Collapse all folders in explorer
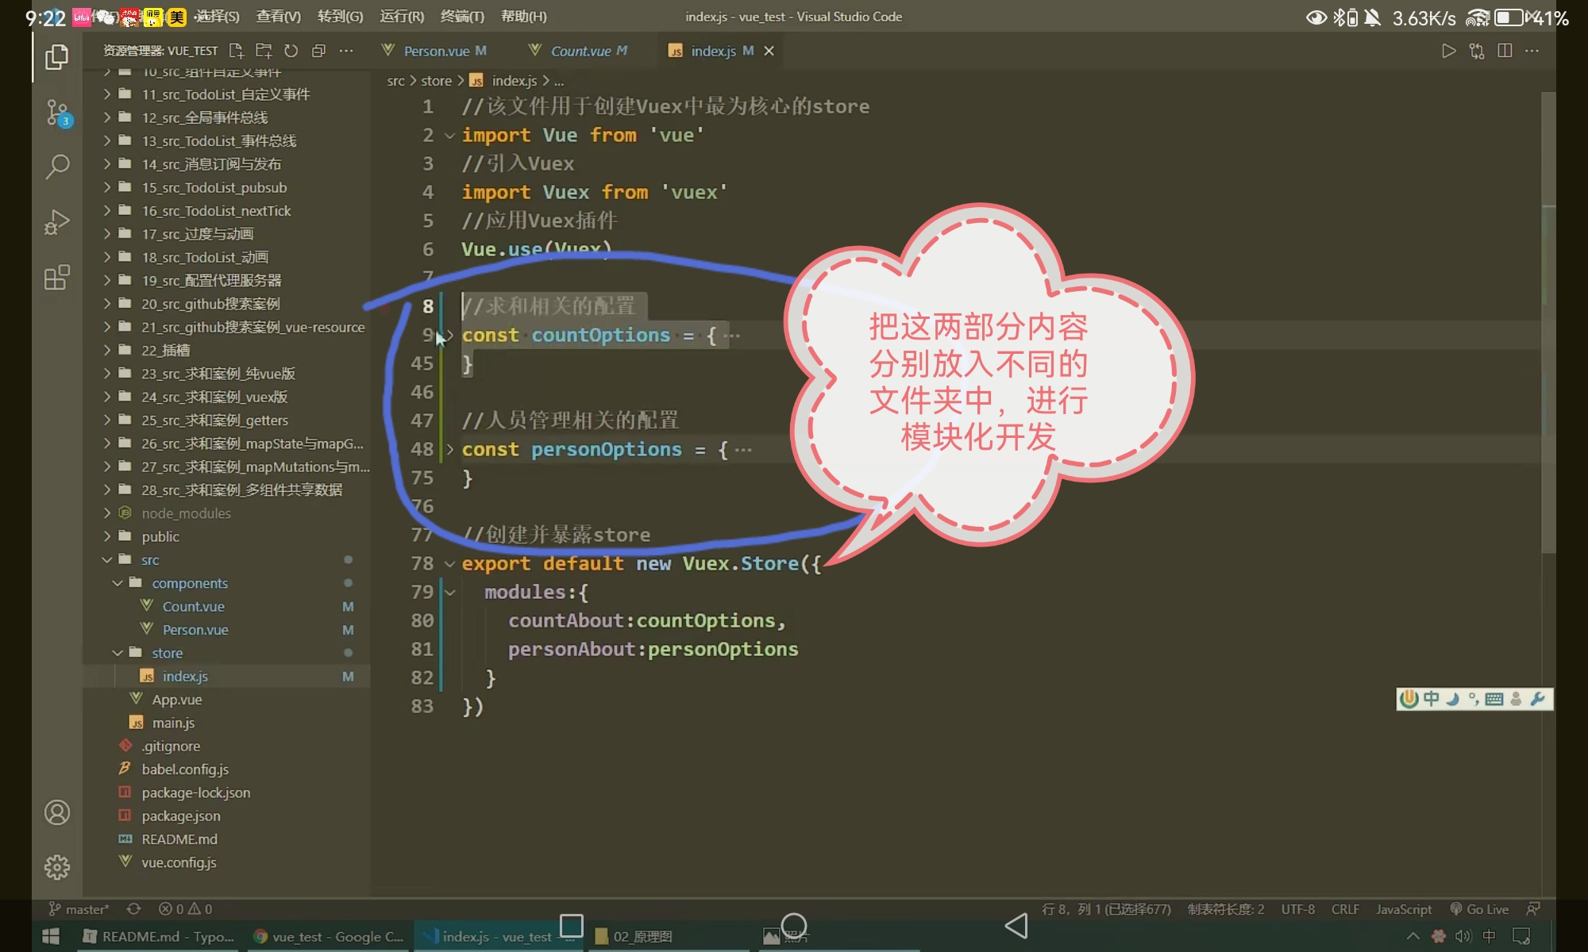Viewport: 1588px width, 952px height. pos(318,51)
